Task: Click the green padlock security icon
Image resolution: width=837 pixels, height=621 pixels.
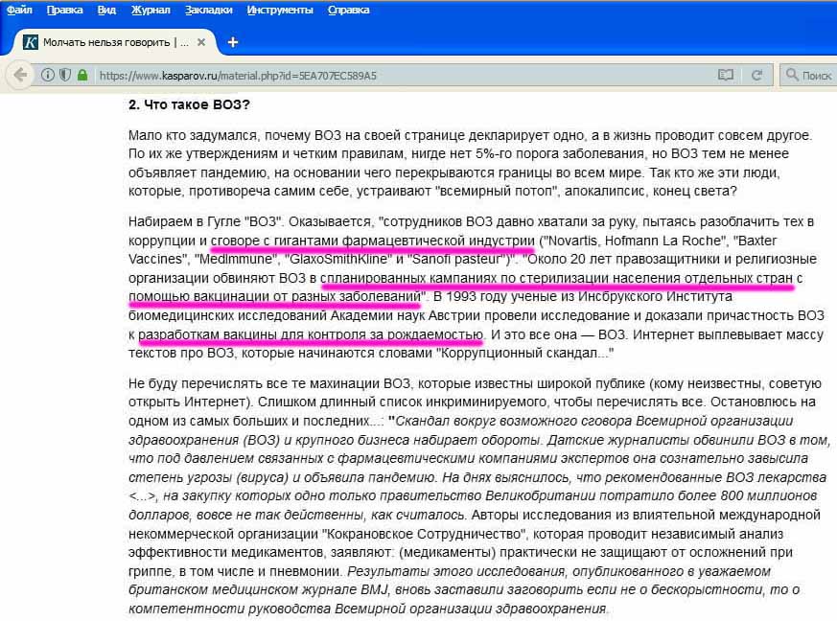Action: click(x=82, y=75)
